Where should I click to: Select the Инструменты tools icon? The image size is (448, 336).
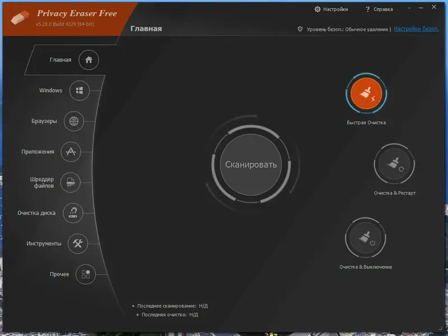click(77, 244)
